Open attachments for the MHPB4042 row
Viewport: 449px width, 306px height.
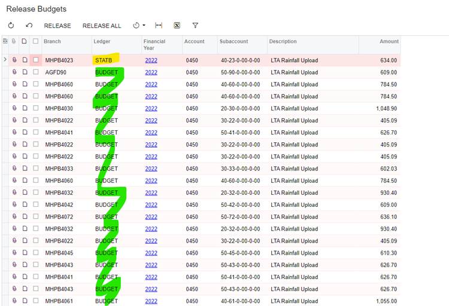[x=14, y=204]
